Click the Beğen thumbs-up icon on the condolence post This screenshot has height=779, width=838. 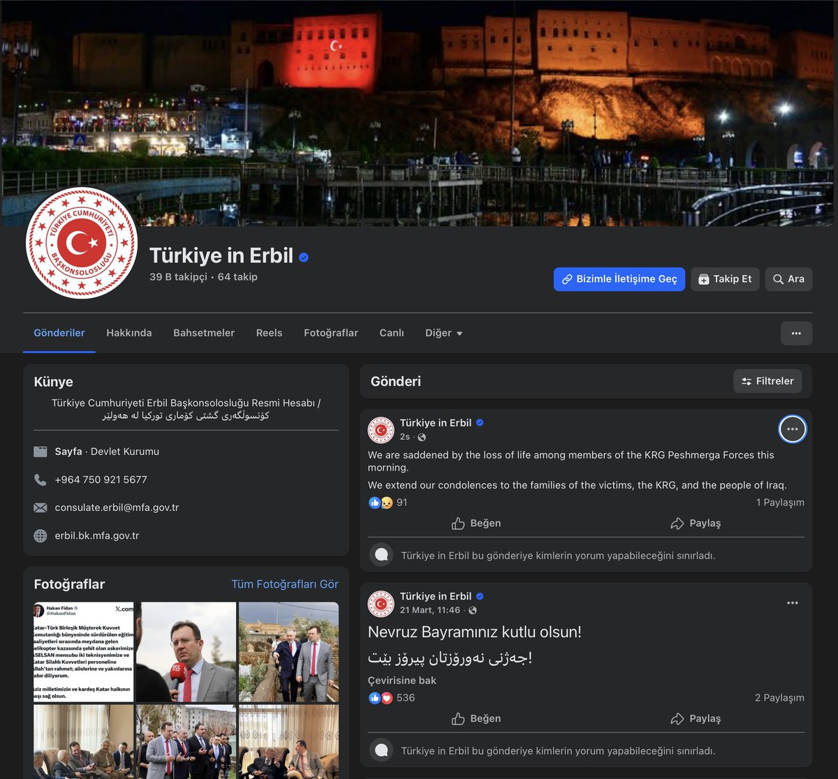(460, 523)
